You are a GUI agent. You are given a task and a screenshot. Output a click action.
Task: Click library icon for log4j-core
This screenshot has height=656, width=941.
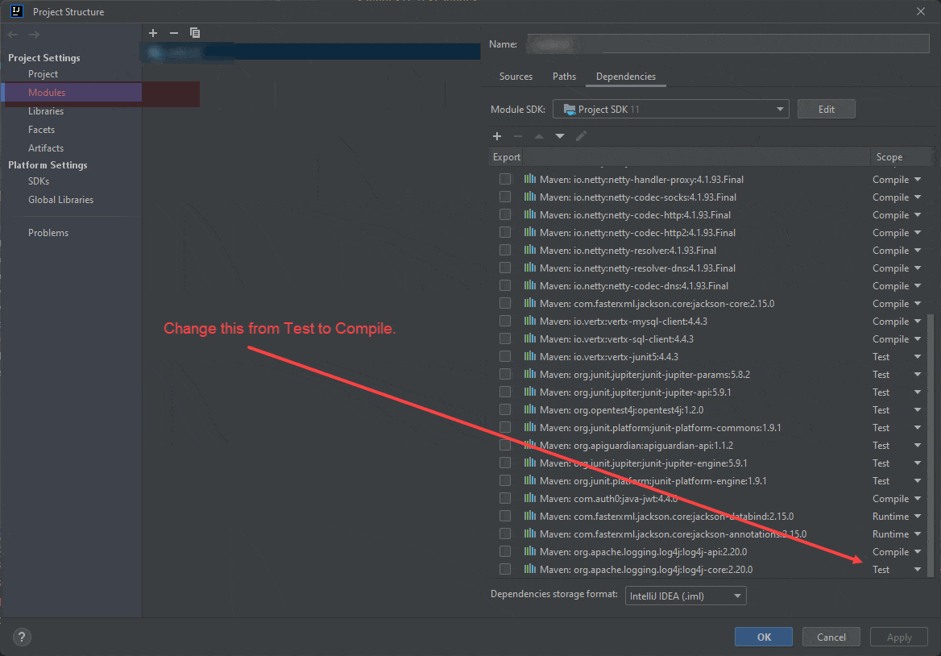tap(530, 569)
